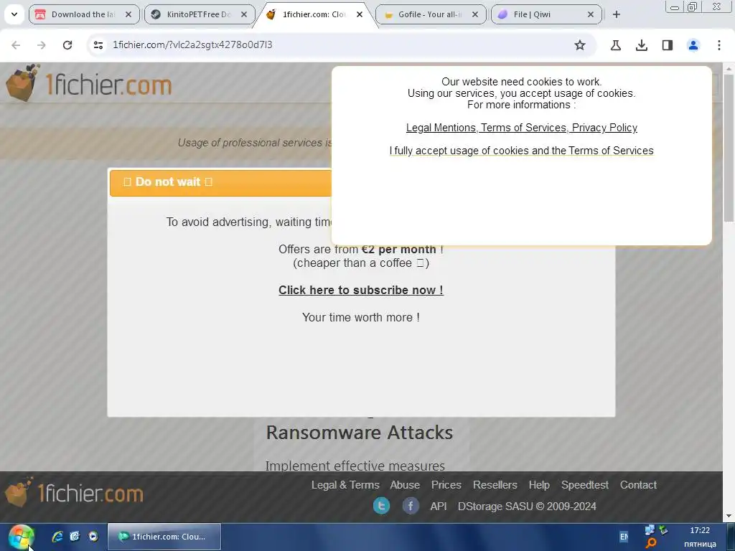Open a new browser tab
Image resolution: width=735 pixels, height=551 pixels.
tap(617, 14)
